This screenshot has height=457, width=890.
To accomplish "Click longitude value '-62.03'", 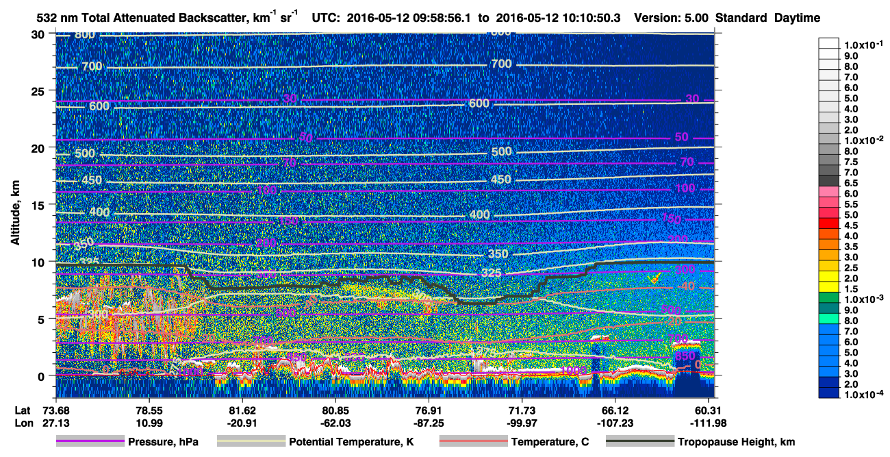I will click(335, 422).
